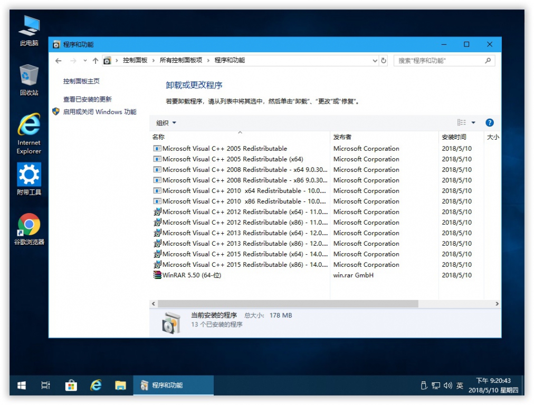Click 程序和功能 in the address breadcrumb
The width and height of the screenshot is (534, 405).
coord(230,60)
